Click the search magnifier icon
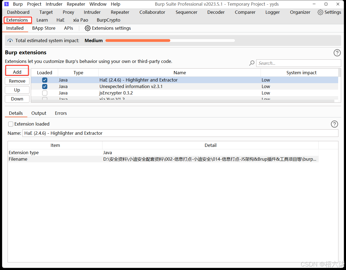This screenshot has width=346, height=270. click(x=252, y=63)
